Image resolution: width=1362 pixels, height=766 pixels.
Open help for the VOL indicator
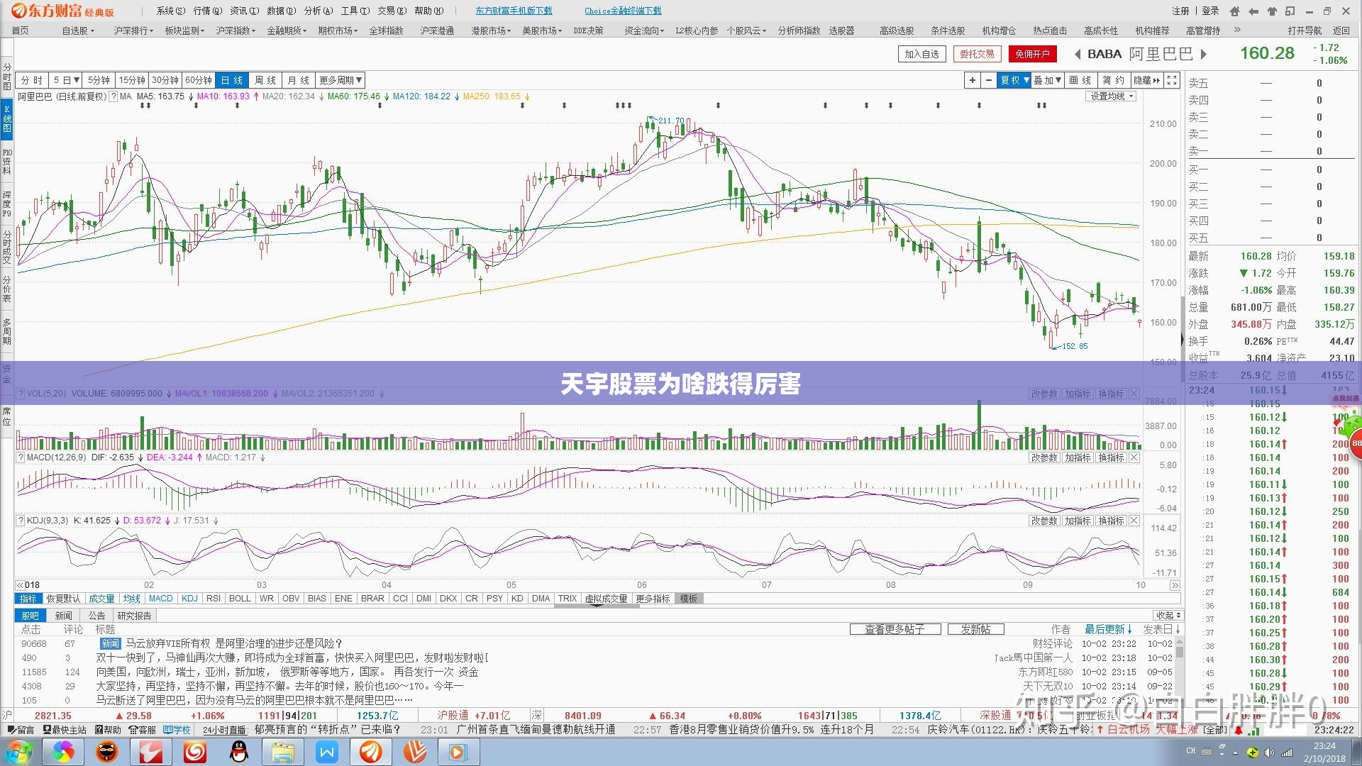21,394
